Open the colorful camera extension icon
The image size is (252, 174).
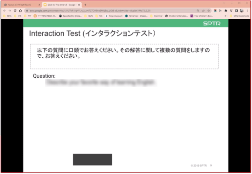click(x=215, y=10)
